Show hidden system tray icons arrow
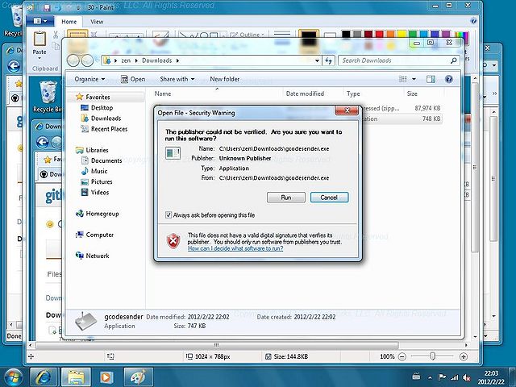The image size is (516, 387). [x=430, y=377]
